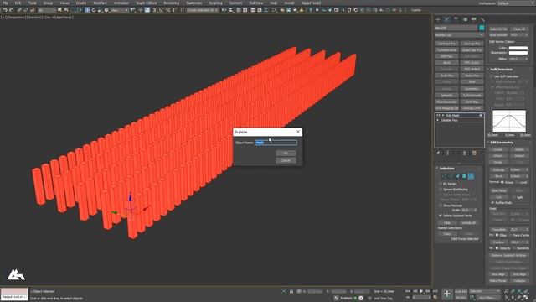Click the object color teal swatch beside name
Image resolution: width=536 pixels, height=302 pixels.
pos(482,28)
